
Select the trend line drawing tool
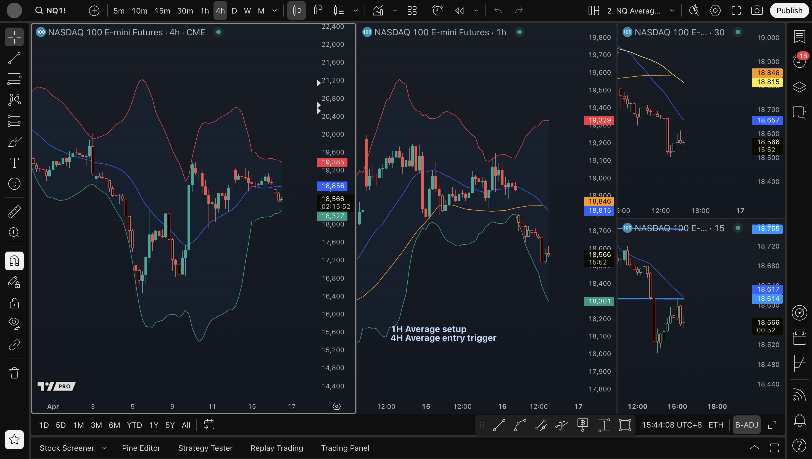click(14, 58)
